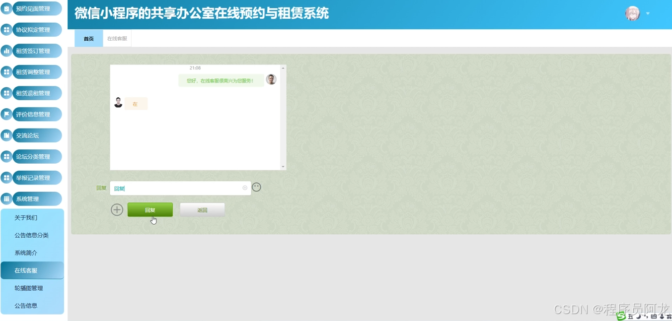The width and height of the screenshot is (672, 321).
Task: Select 公告信息 submenu item
Action: click(x=32, y=306)
